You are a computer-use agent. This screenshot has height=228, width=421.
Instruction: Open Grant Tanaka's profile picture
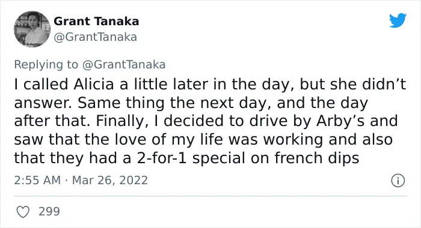pyautogui.click(x=32, y=29)
